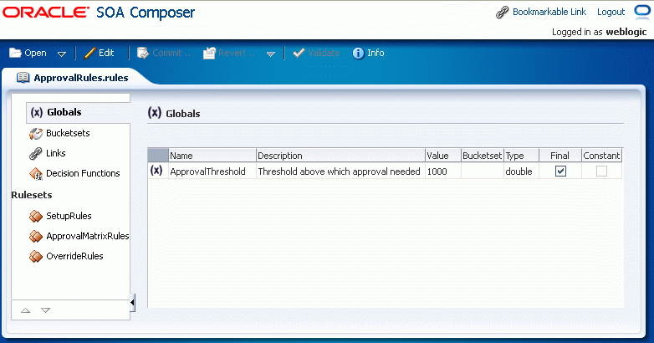
Task: Click the Final column header
Action: [560, 156]
